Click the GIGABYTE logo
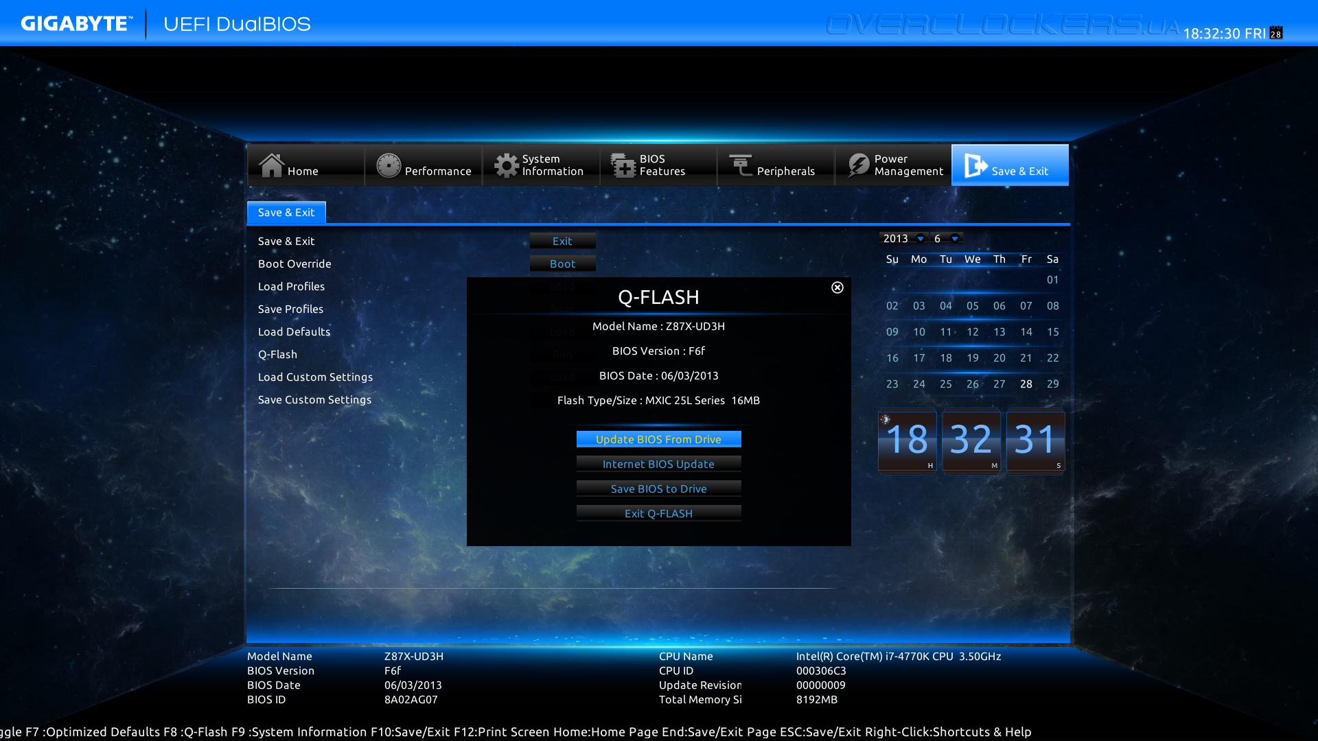1318x741 pixels. [x=76, y=23]
